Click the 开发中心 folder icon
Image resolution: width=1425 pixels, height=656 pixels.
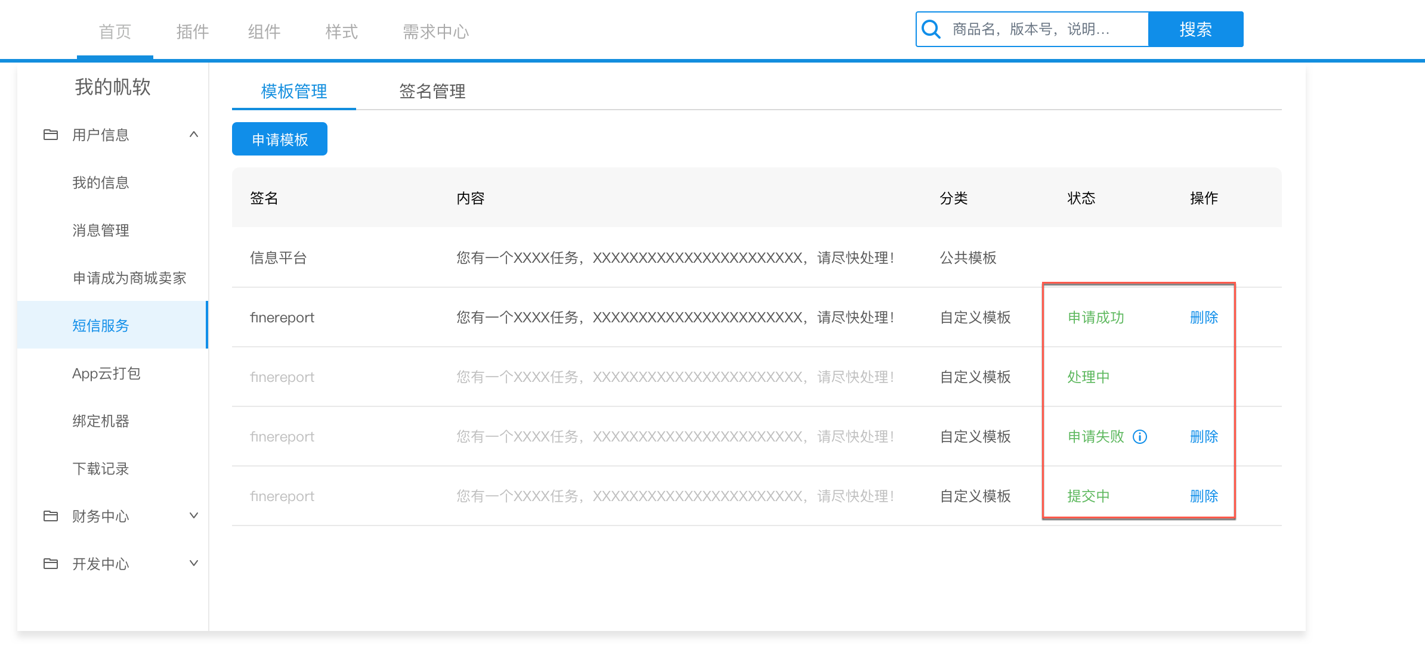tap(51, 564)
